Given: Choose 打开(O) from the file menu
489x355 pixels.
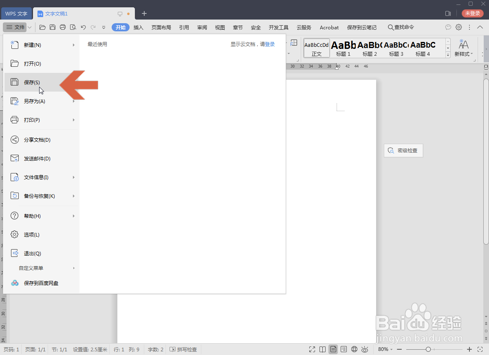Looking at the screenshot, I should coord(41,64).
